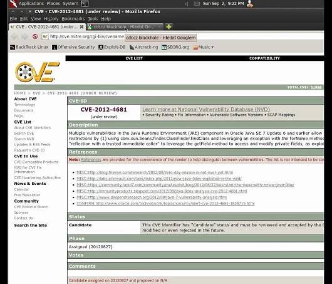Viewport: 332px width, 284px height.
Task: Open the Places menu in the top panel
Action: (x=53, y=4)
